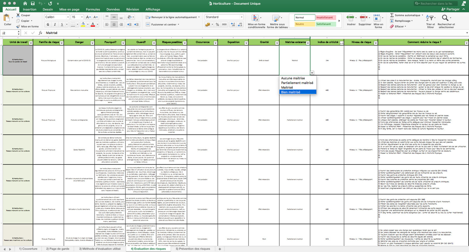Toggle bold formatting with the G button

pyautogui.click(x=48, y=24)
